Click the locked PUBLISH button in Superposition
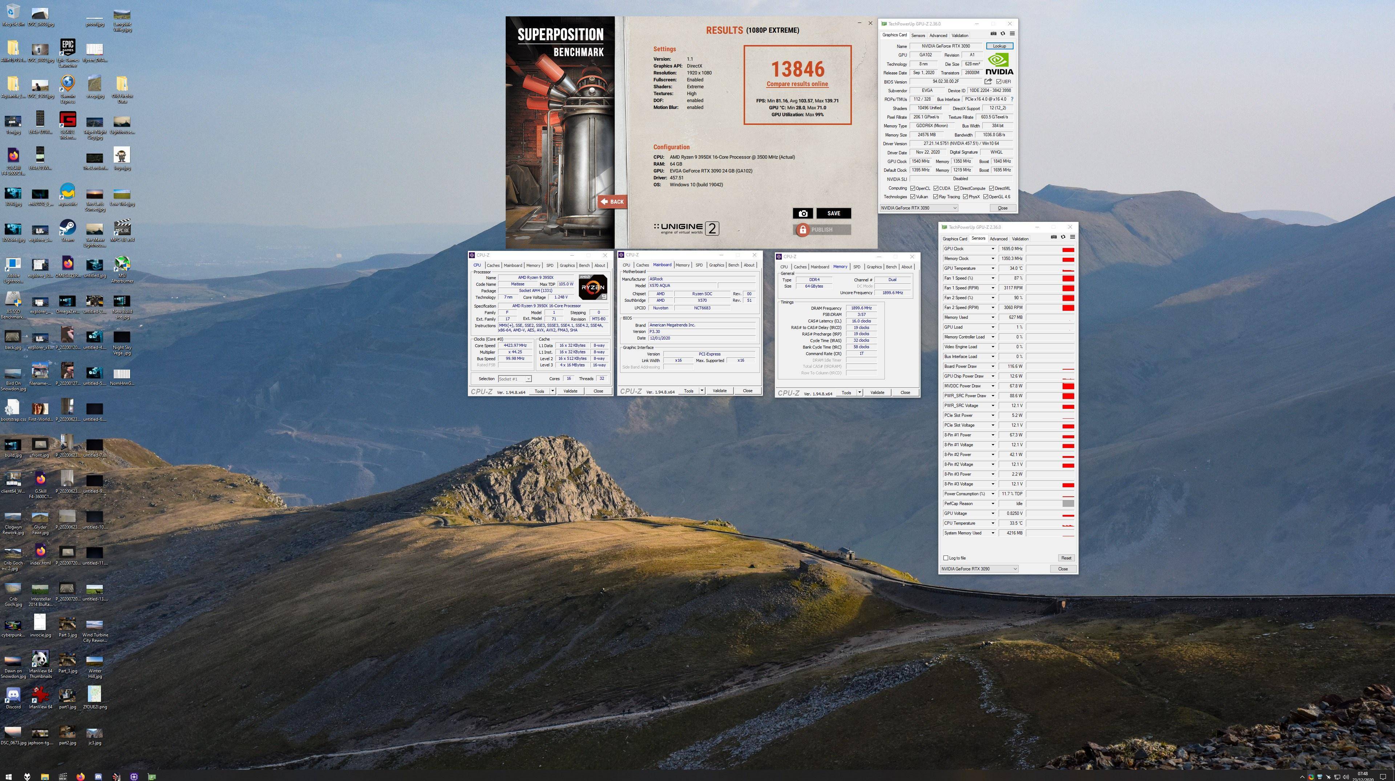The height and width of the screenshot is (781, 1395). 821,229
